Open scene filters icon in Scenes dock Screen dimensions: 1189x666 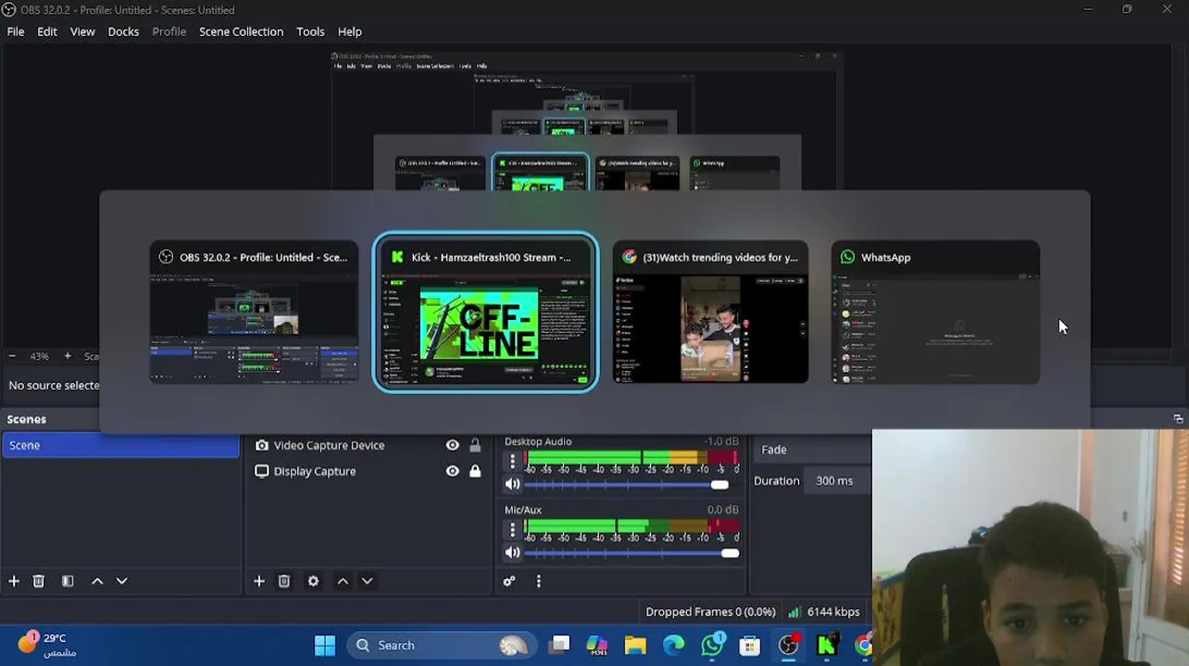click(x=68, y=581)
